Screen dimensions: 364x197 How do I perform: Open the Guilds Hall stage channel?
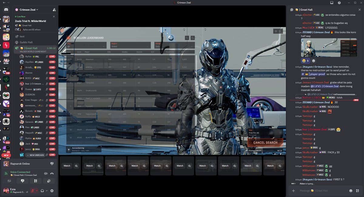tap(35, 42)
